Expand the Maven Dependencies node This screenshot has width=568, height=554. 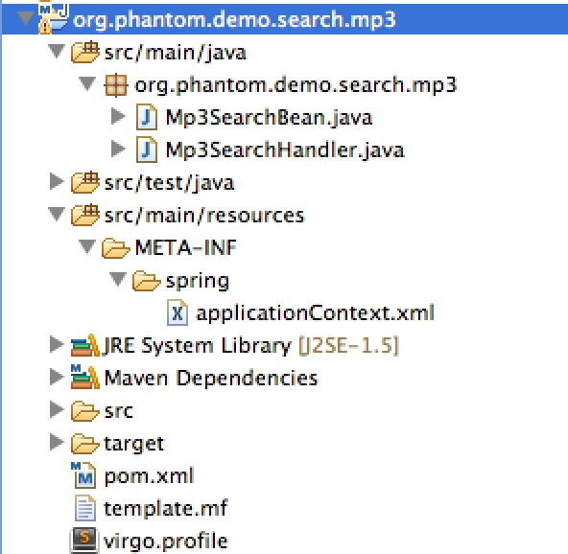tap(57, 377)
